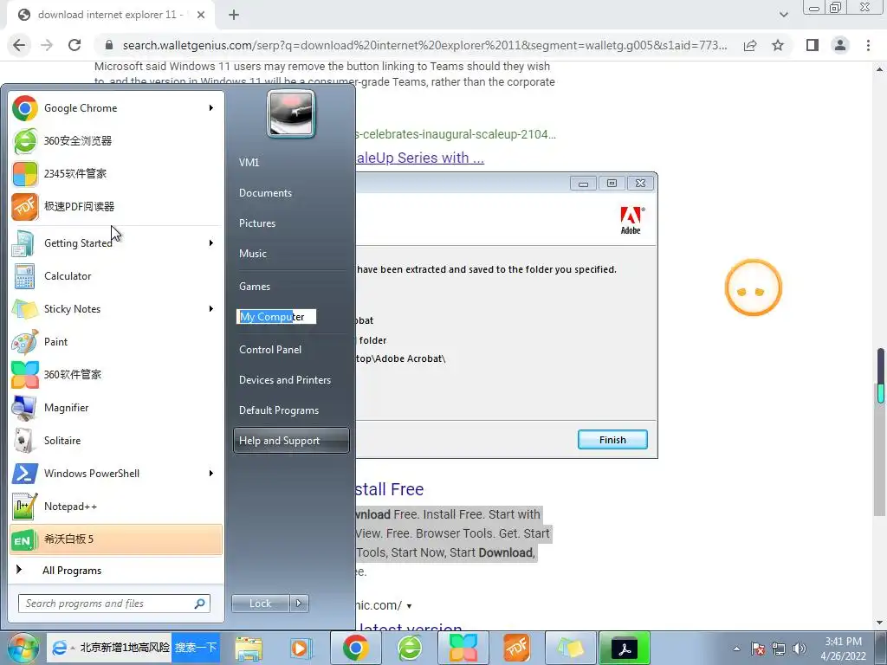Toggle the Chrome side panel
The width and height of the screenshot is (887, 665).
(813, 45)
